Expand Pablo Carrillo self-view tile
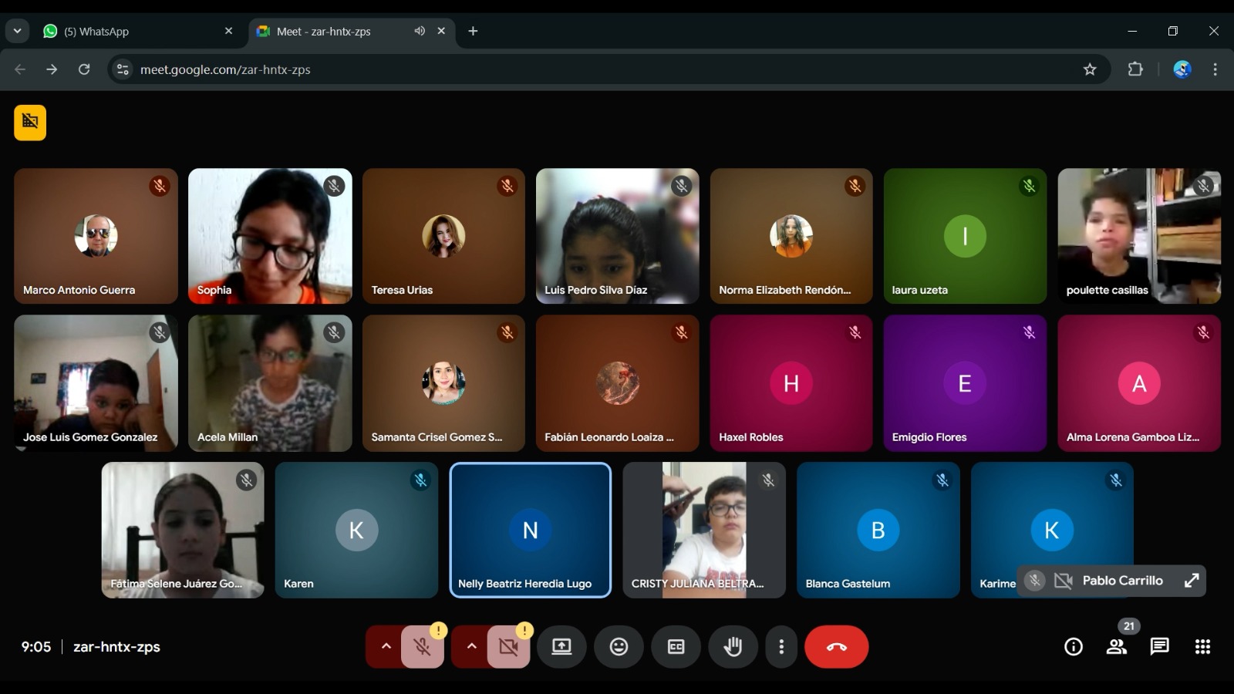The width and height of the screenshot is (1234, 694). [x=1192, y=581]
